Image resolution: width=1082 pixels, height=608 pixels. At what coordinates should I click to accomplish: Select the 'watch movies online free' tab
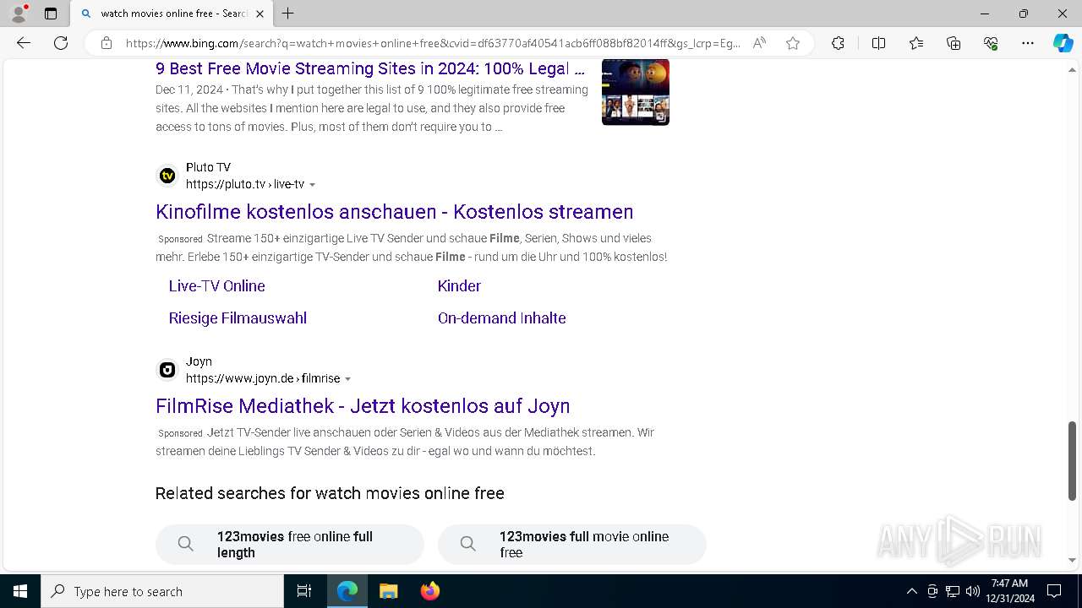tap(172, 14)
